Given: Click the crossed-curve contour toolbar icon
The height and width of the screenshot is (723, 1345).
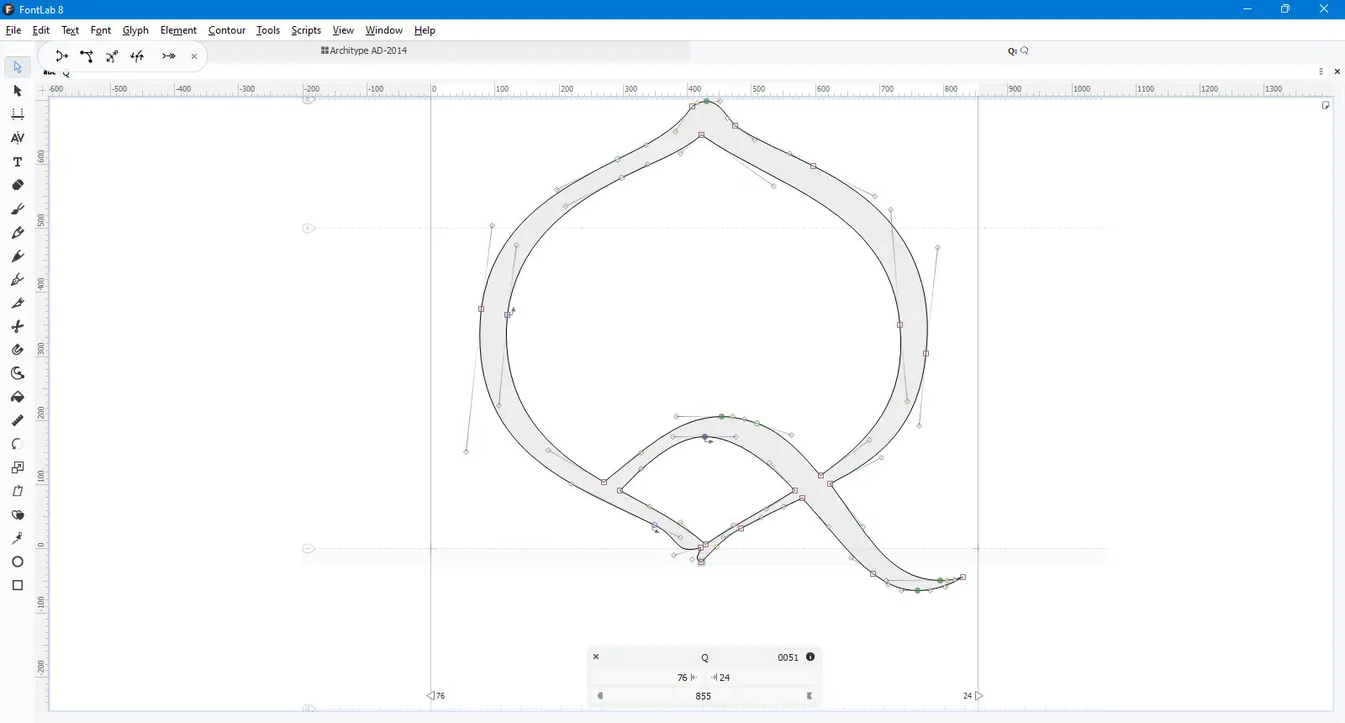Looking at the screenshot, I should pyautogui.click(x=112, y=56).
